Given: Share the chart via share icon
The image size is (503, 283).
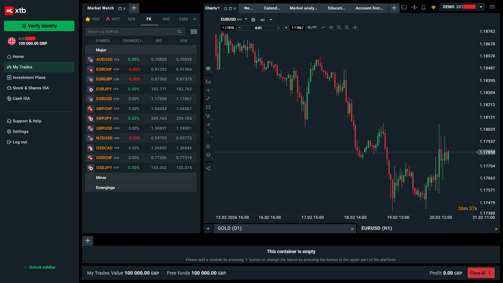Looking at the screenshot, I should tap(208, 168).
